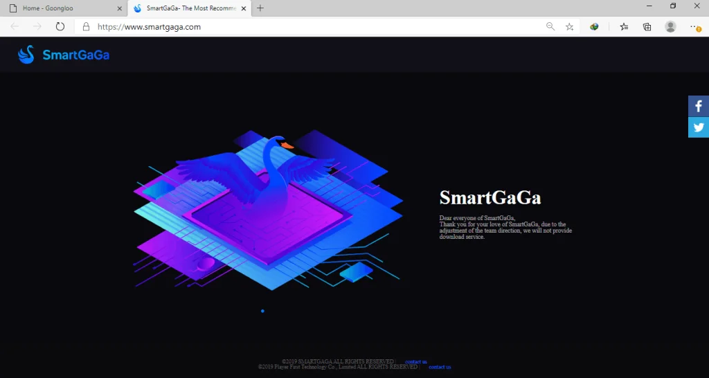The height and width of the screenshot is (378, 709).
Task: Click "we will not provide download service" text
Action: pos(505,233)
